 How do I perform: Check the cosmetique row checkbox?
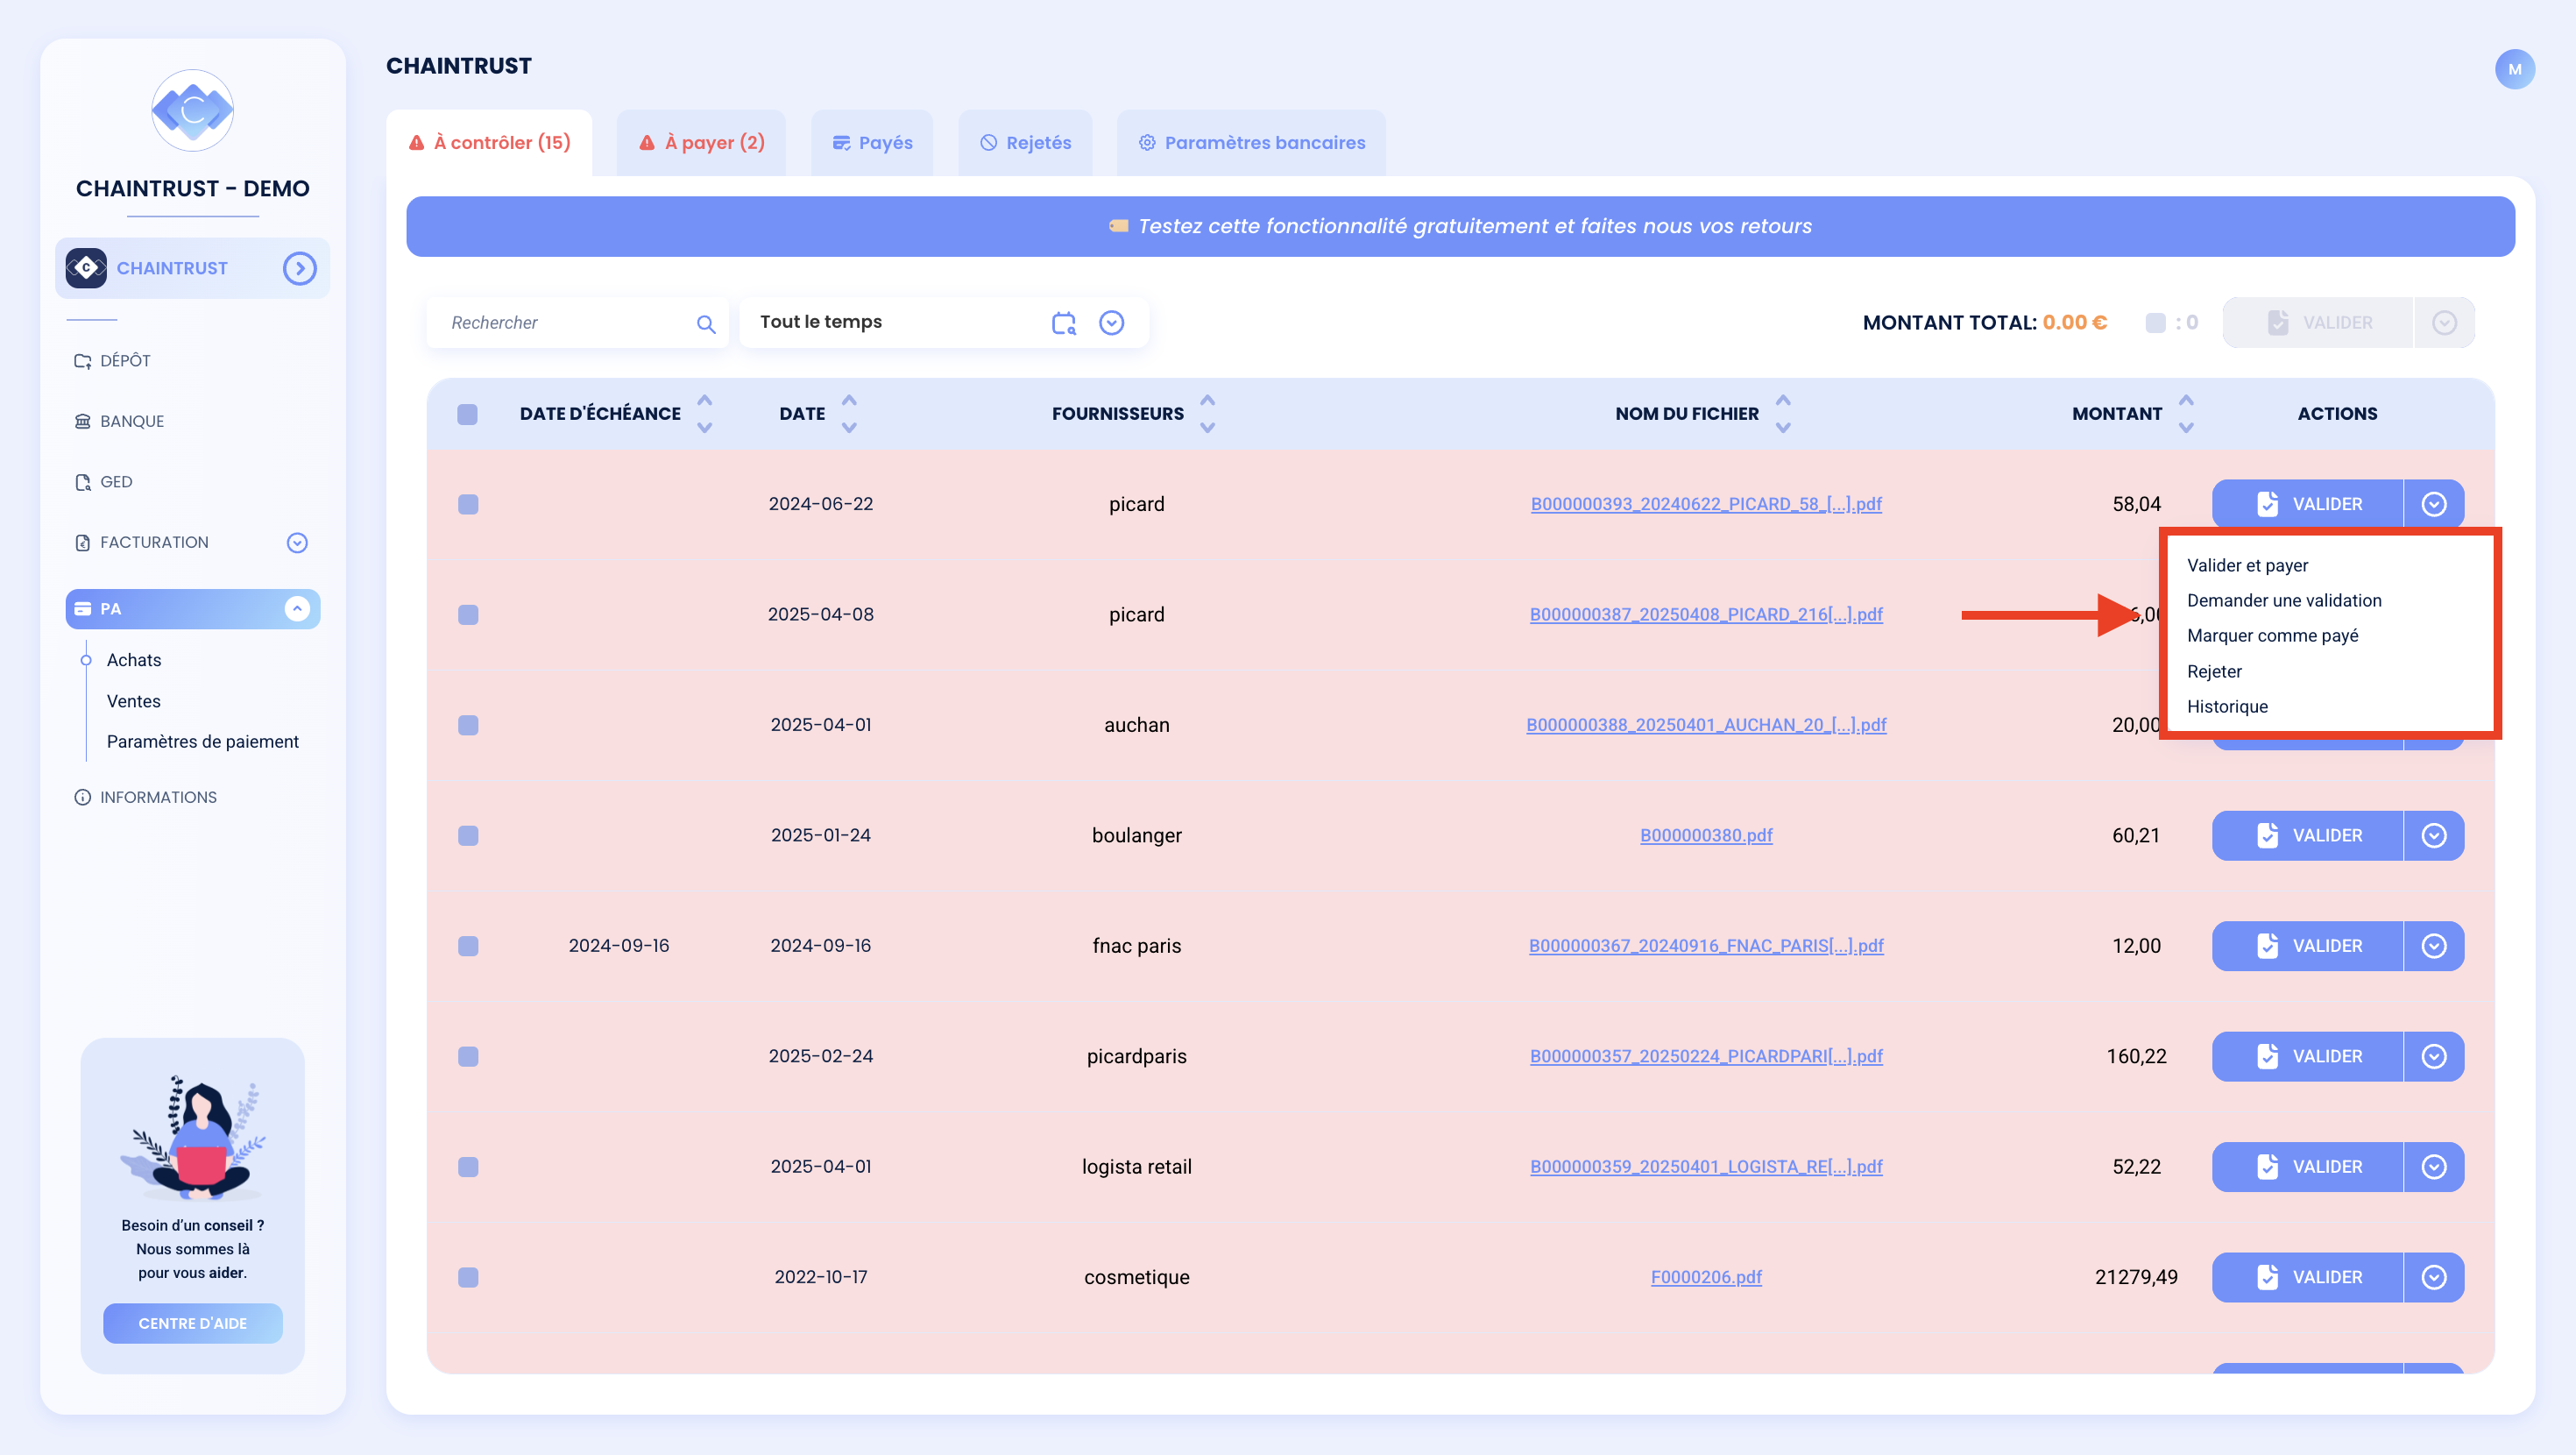pyautogui.click(x=468, y=1277)
